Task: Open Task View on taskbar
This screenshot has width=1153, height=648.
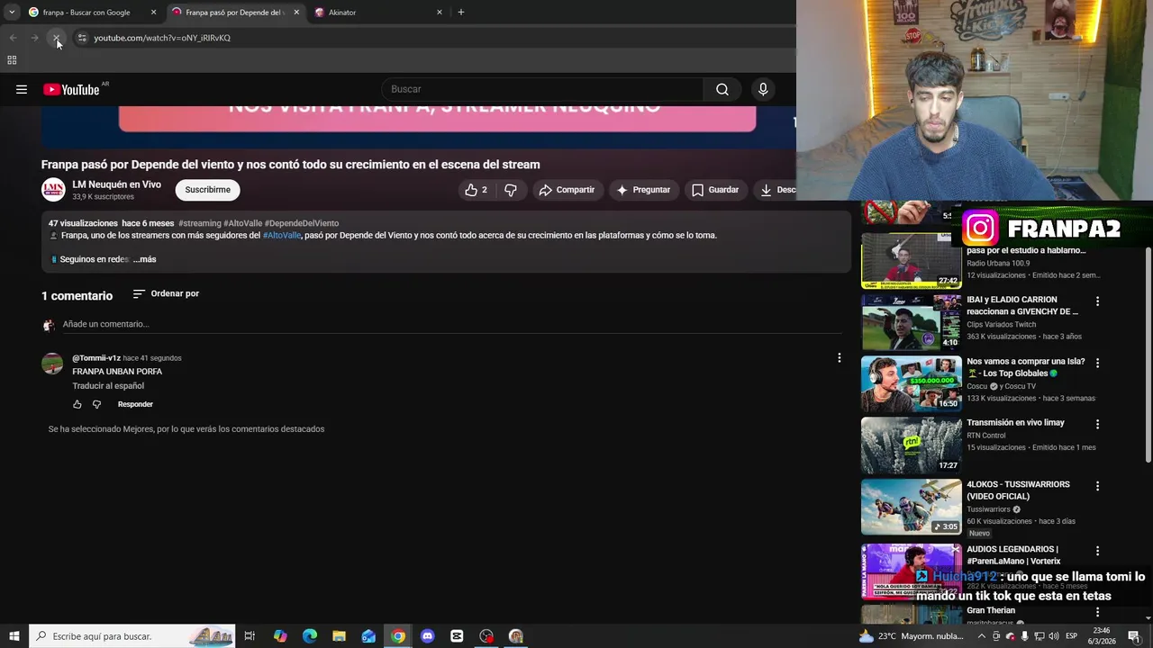Action: [x=250, y=636]
